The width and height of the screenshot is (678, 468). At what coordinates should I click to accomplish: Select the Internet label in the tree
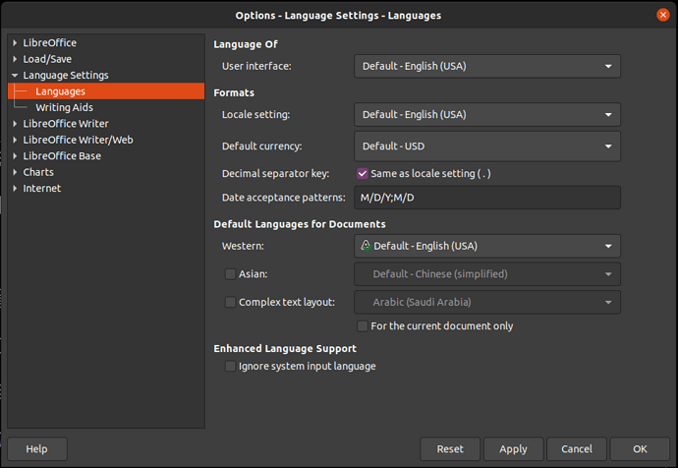(x=42, y=188)
